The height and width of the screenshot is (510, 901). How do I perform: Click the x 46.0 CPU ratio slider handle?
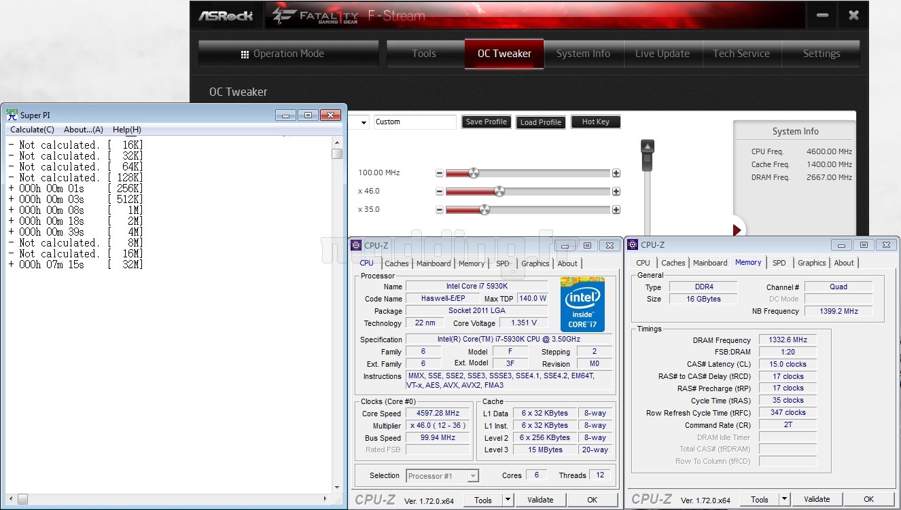499,192
